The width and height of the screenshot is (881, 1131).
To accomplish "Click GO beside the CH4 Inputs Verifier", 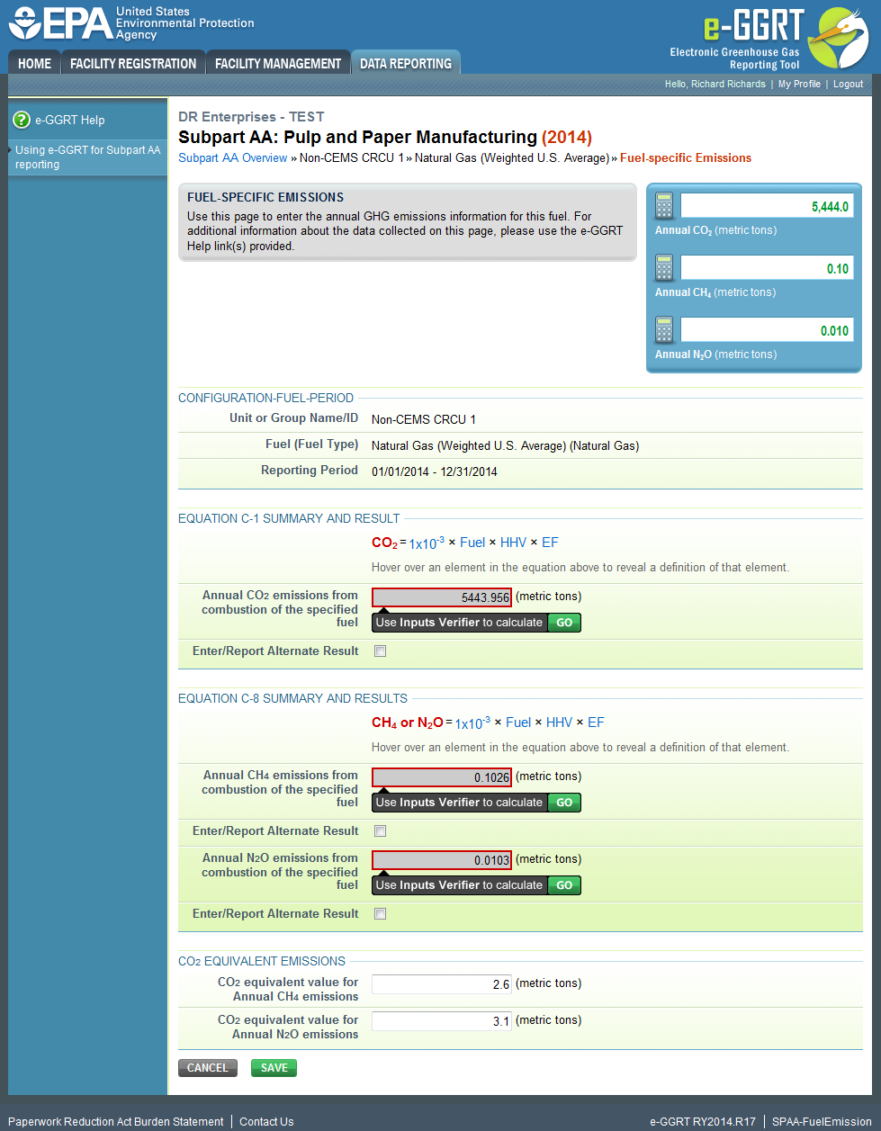I will pyautogui.click(x=564, y=802).
